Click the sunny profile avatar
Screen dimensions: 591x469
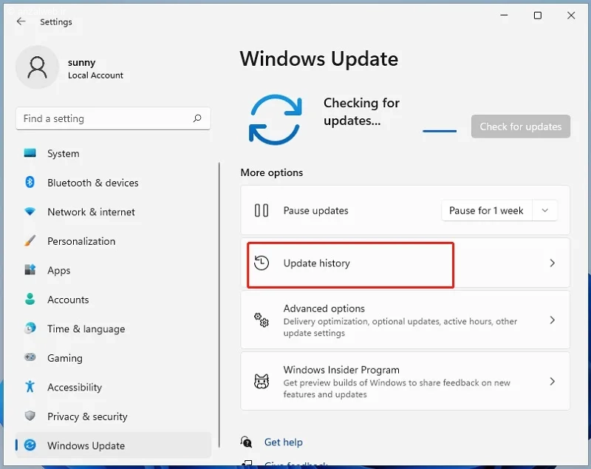[x=37, y=67]
